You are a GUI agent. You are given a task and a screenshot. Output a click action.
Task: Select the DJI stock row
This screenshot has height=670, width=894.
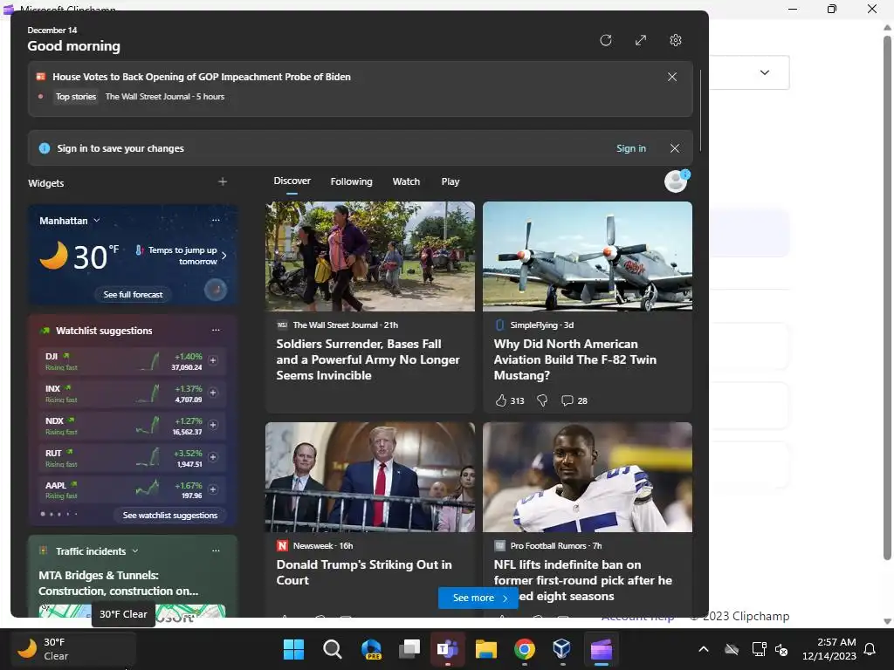click(133, 361)
